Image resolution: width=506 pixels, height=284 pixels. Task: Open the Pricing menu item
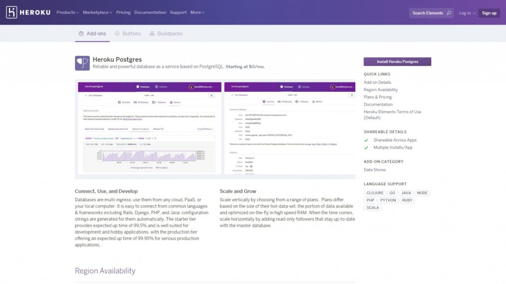[x=123, y=12]
